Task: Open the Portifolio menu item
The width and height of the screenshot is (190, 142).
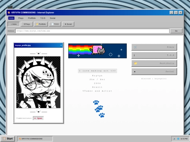Action: click(x=32, y=18)
